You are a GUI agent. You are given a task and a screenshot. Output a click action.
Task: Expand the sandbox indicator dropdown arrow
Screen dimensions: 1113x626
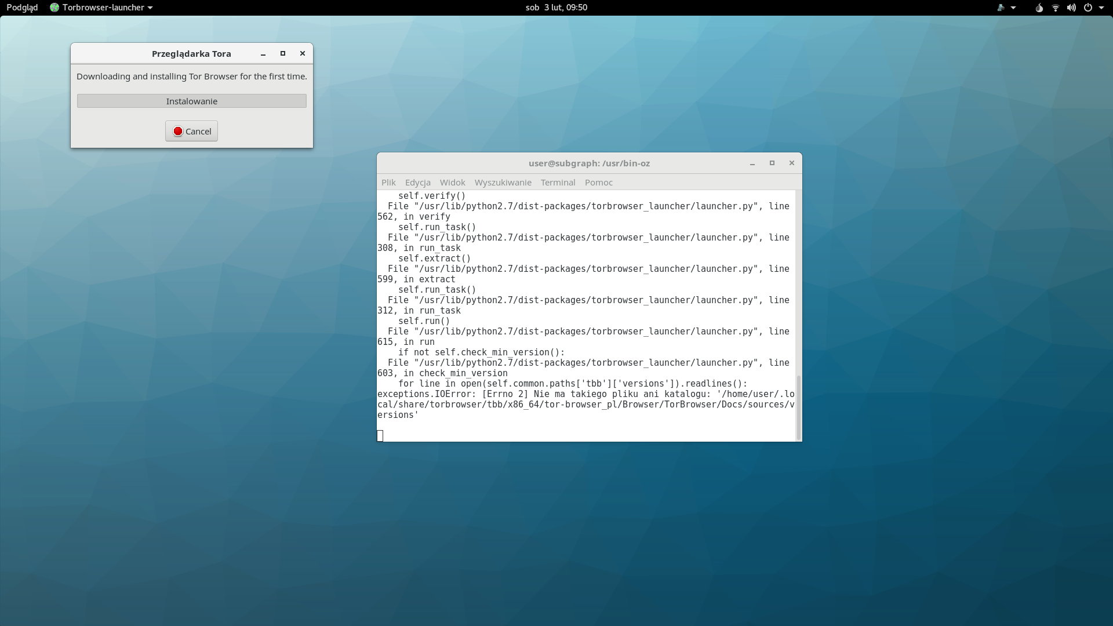coord(1013,8)
